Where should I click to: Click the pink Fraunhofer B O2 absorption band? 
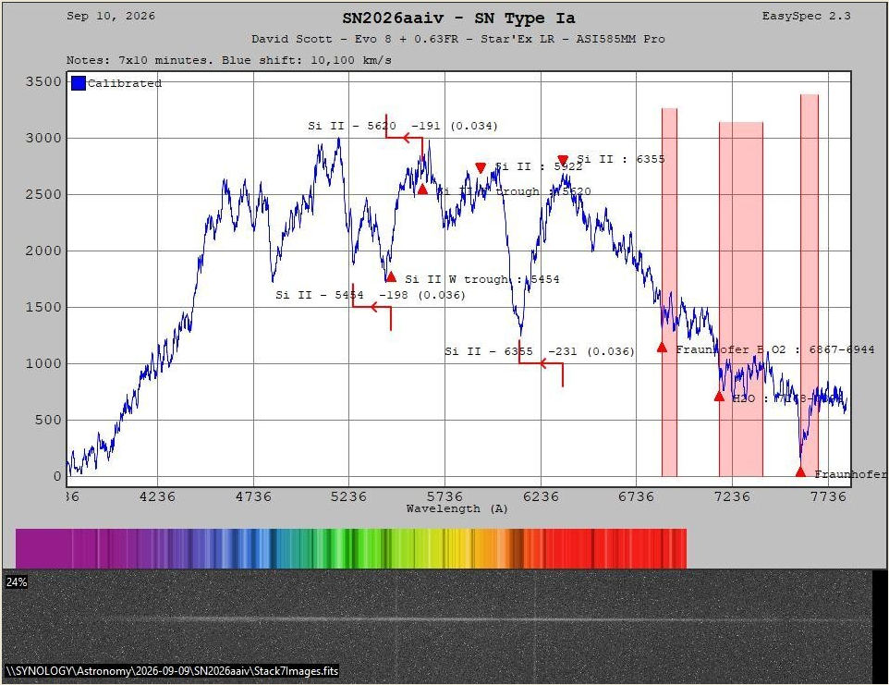click(x=670, y=292)
